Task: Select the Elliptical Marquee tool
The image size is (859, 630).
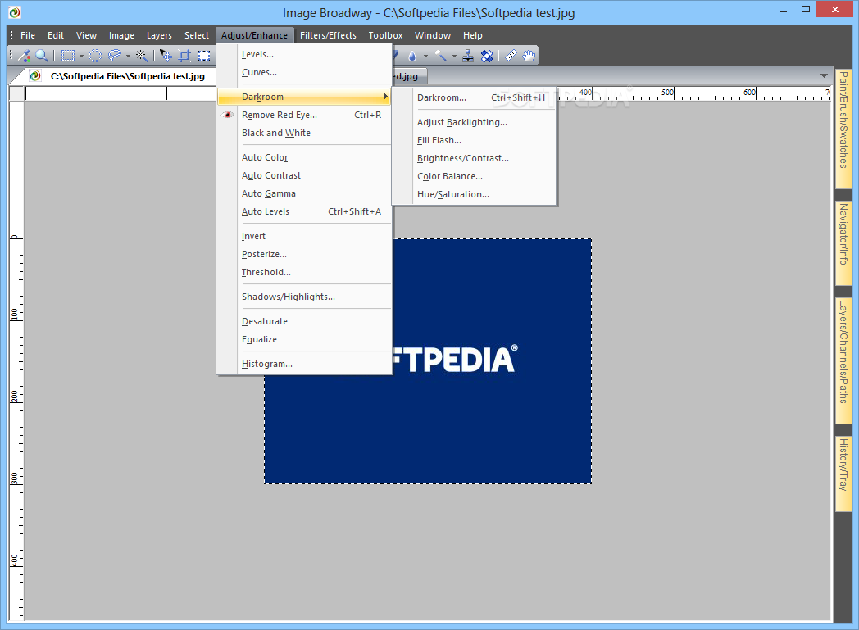Action: click(95, 55)
